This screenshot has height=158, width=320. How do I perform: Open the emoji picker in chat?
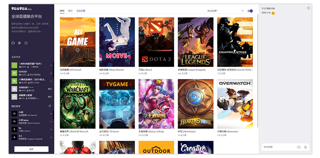(x=305, y=147)
